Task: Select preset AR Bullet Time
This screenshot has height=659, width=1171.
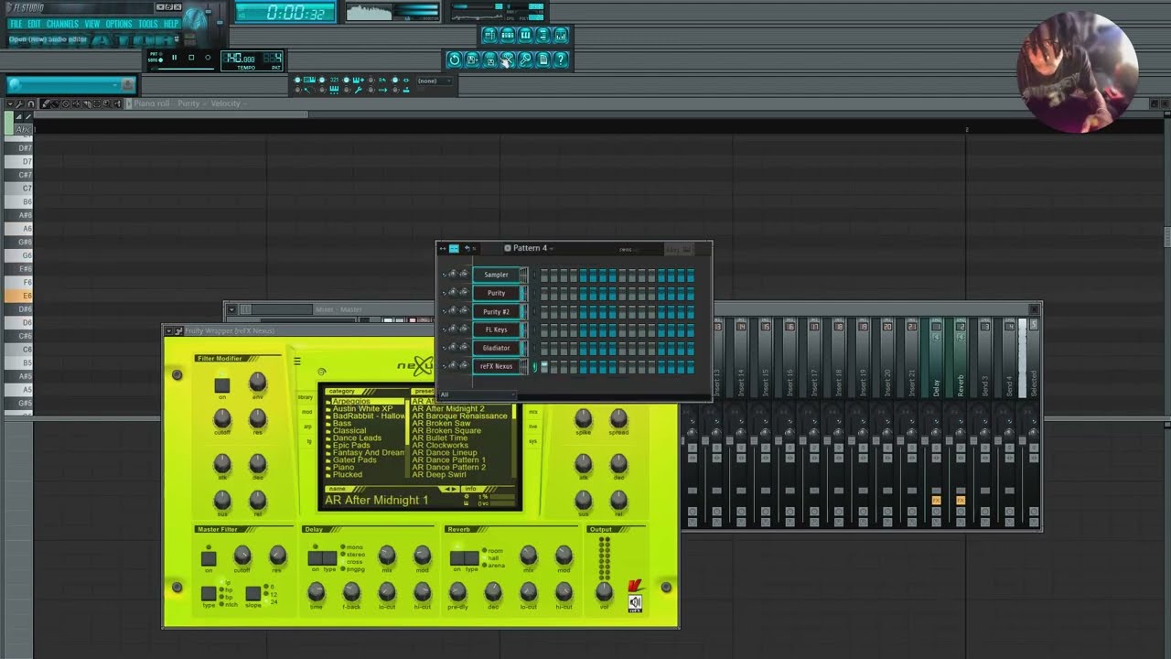Action: pyautogui.click(x=439, y=438)
